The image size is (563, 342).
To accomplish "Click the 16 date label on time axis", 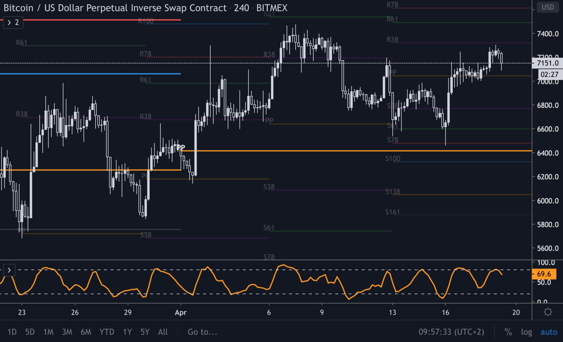I will (x=445, y=312).
